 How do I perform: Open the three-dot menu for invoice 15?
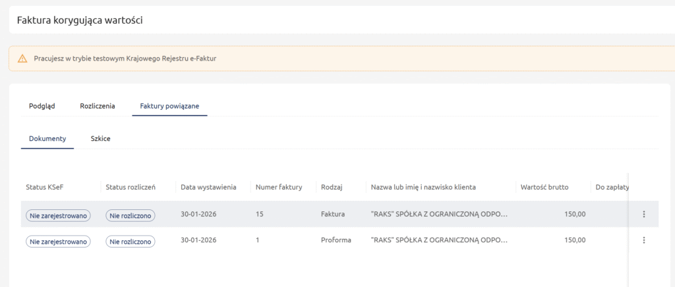(x=643, y=214)
